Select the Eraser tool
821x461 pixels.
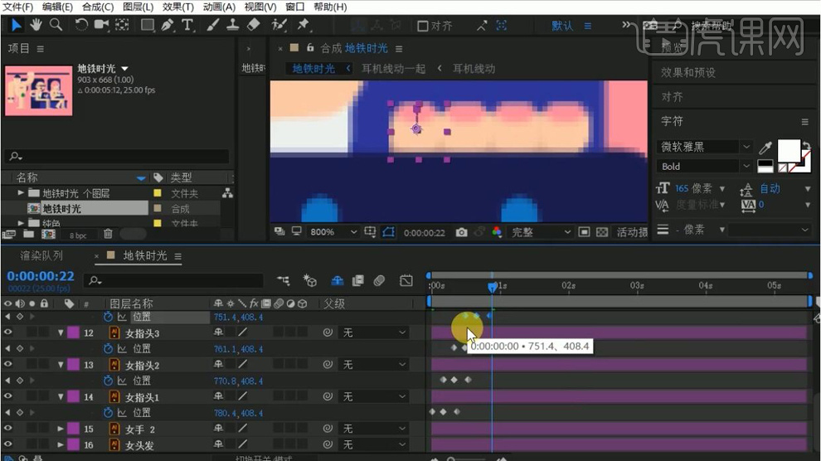tap(255, 25)
